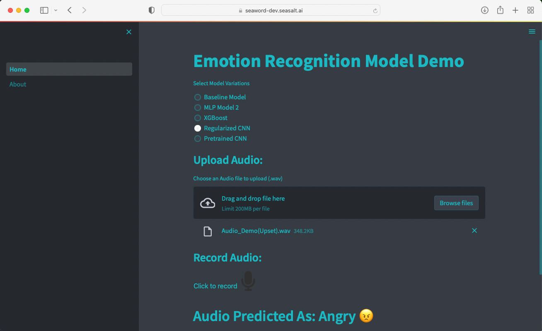Click the Audio_Demo(Upset).wav file name
This screenshot has height=331, width=542.
point(256,231)
